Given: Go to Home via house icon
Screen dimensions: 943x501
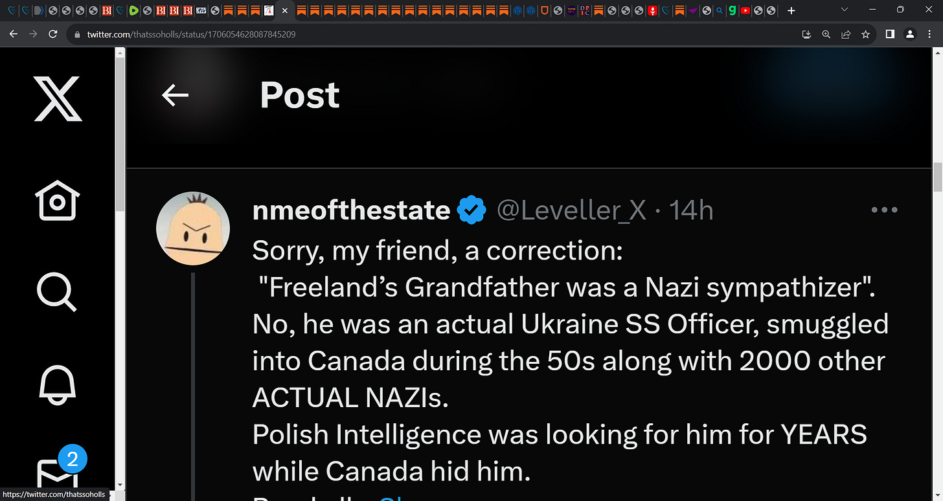Looking at the screenshot, I should [58, 200].
